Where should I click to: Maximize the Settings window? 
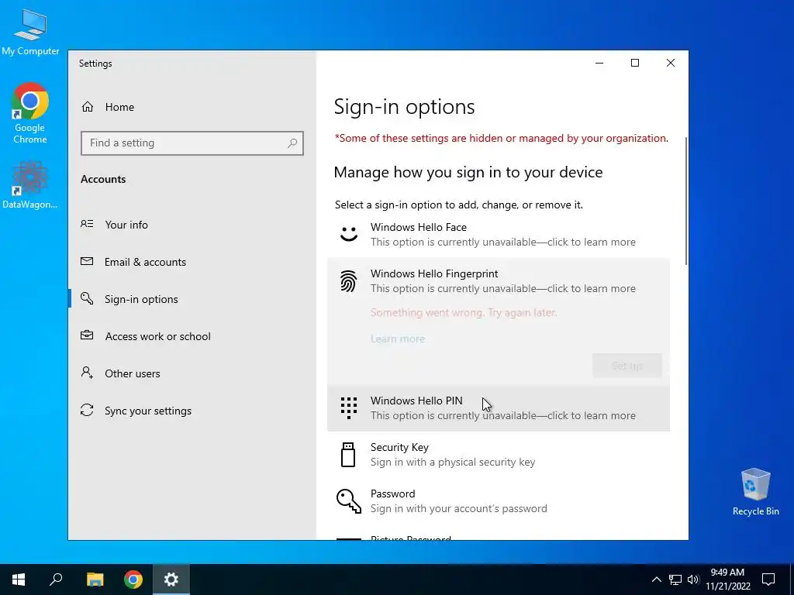635,64
